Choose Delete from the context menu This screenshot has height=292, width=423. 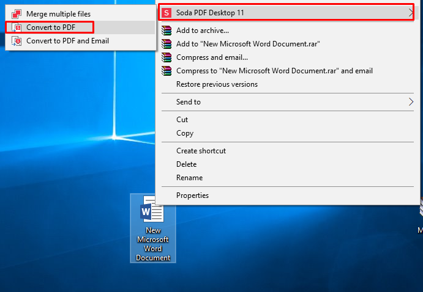(x=288, y=164)
